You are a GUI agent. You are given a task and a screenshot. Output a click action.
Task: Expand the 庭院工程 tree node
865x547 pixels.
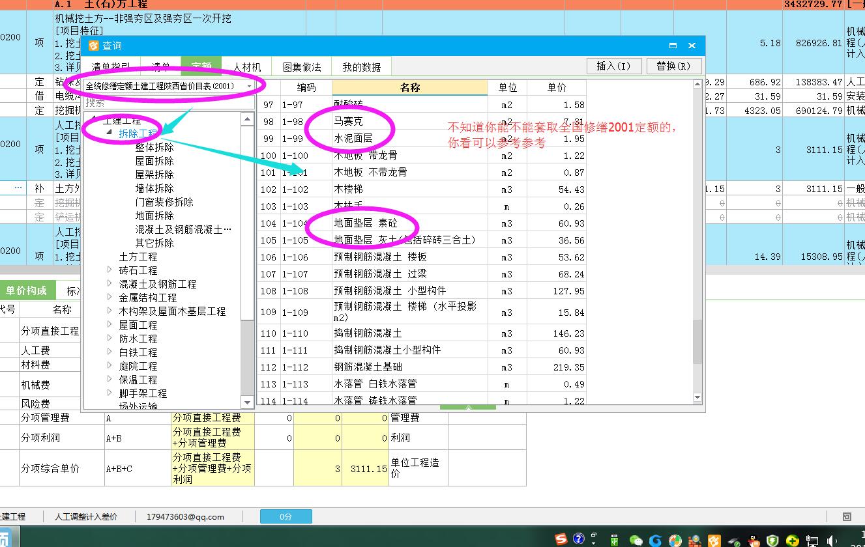click(109, 366)
